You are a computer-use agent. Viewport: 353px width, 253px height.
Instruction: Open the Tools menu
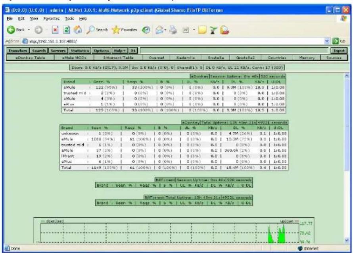tap(69, 19)
